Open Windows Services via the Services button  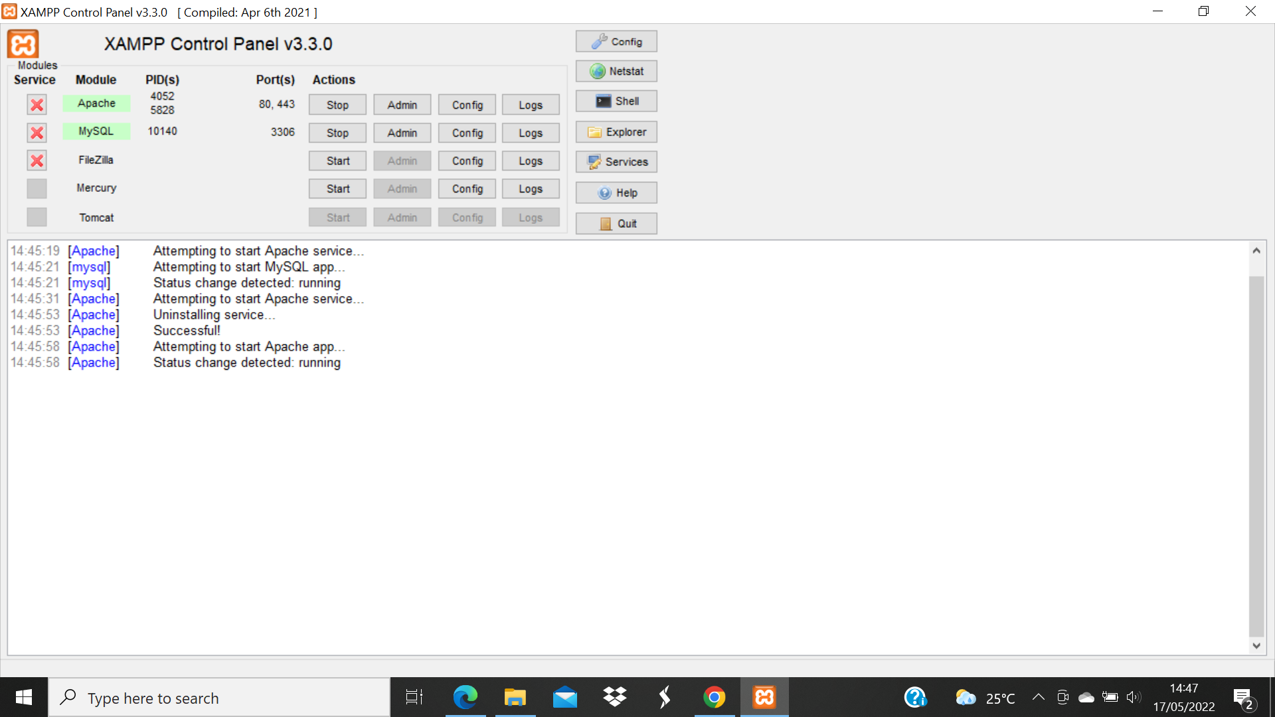coord(616,161)
